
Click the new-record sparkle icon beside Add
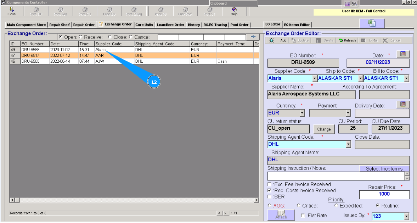(x=271, y=40)
